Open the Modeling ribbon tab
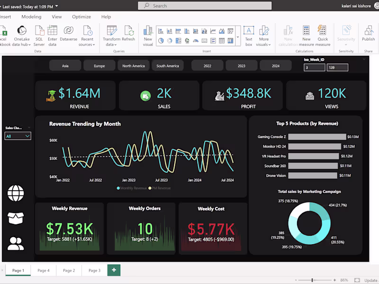379x284 pixels. click(x=31, y=17)
